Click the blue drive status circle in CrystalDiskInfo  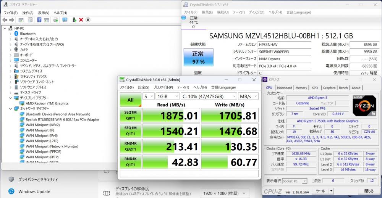pos(184,18)
